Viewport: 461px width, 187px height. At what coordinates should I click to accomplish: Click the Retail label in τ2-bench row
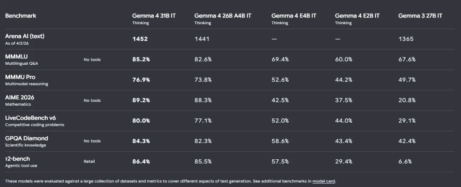(89, 161)
